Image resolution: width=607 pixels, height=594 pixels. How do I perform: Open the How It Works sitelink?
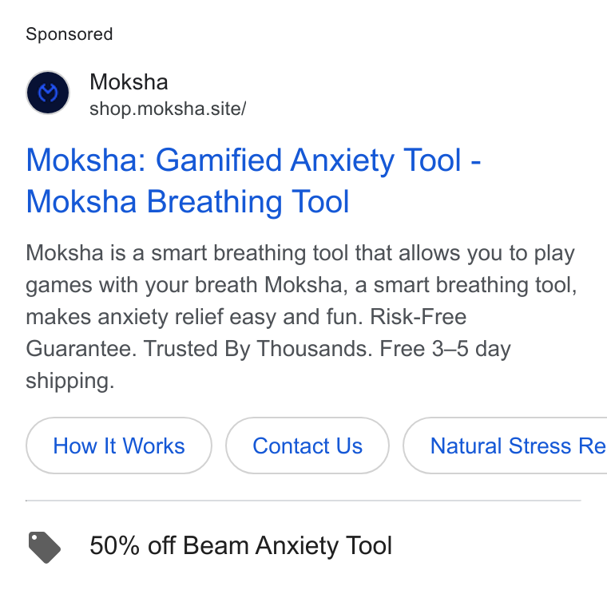pos(119,445)
